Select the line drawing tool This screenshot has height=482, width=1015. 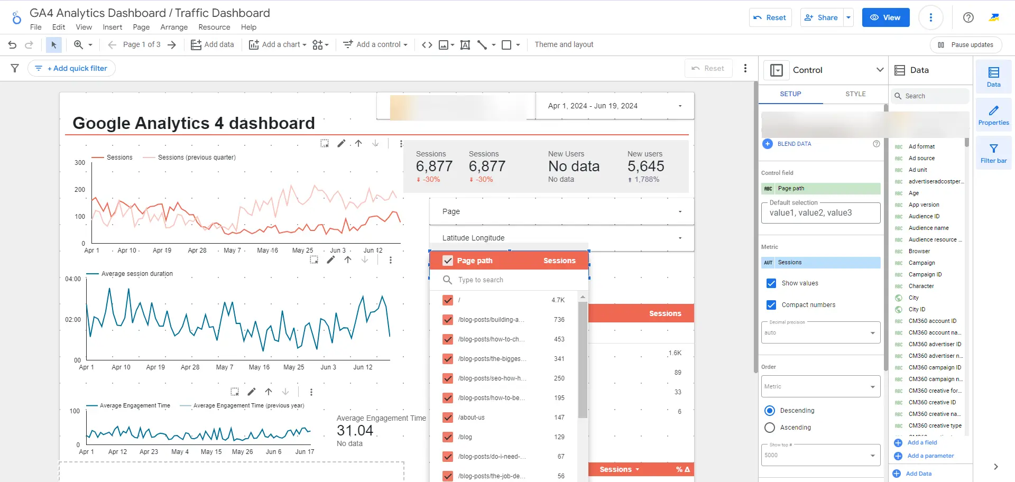click(482, 45)
